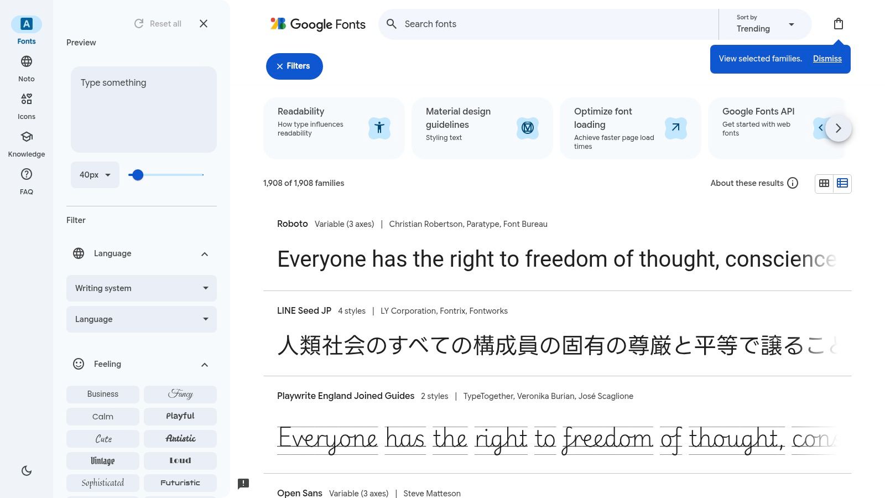The height and width of the screenshot is (498, 885).
Task: Toggle the Playful feeling filter
Action: [x=180, y=416]
